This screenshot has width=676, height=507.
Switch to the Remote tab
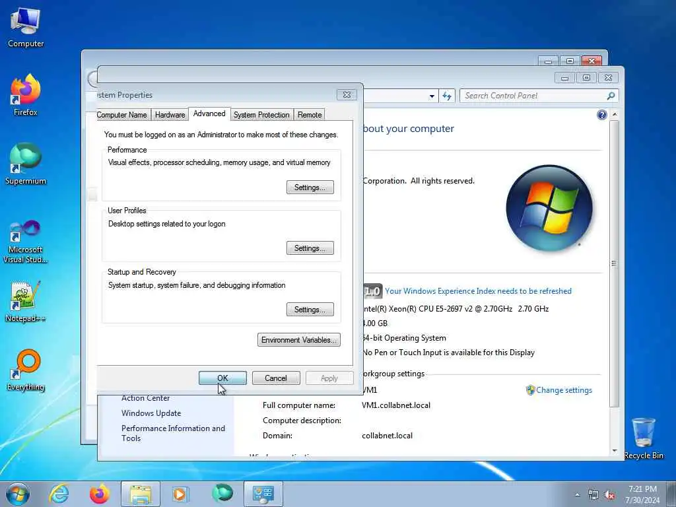click(x=310, y=115)
